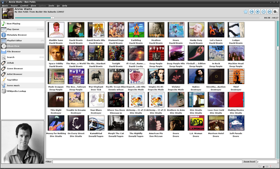This screenshot has height=169, width=280.
Task: Select Album View in the sidebar
Action: 22,46
